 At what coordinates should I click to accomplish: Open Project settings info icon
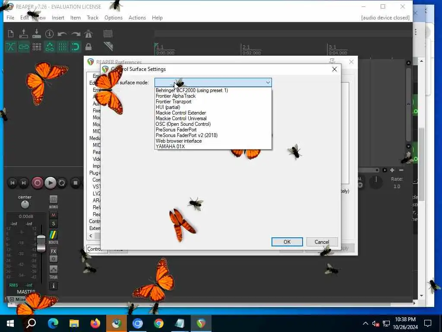click(49, 34)
